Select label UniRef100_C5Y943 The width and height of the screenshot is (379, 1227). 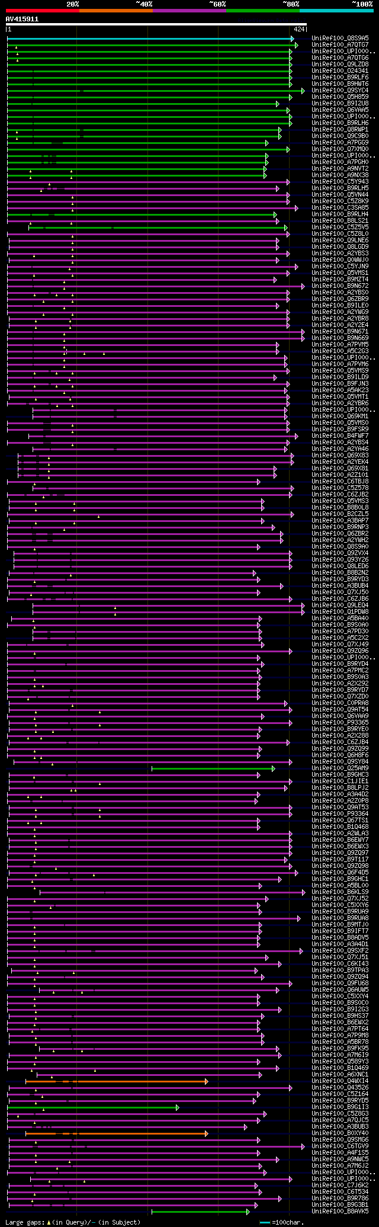(340, 182)
